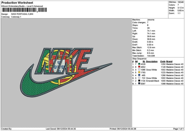The height and width of the screenshot is (131, 185).
Task: Click the red swatch beside stitch count 4652
Action: click(x=139, y=67)
